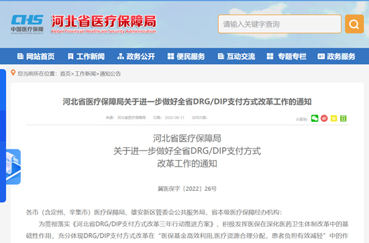Open the 互动交流 menu item
The image size is (369, 243).
(236, 56)
